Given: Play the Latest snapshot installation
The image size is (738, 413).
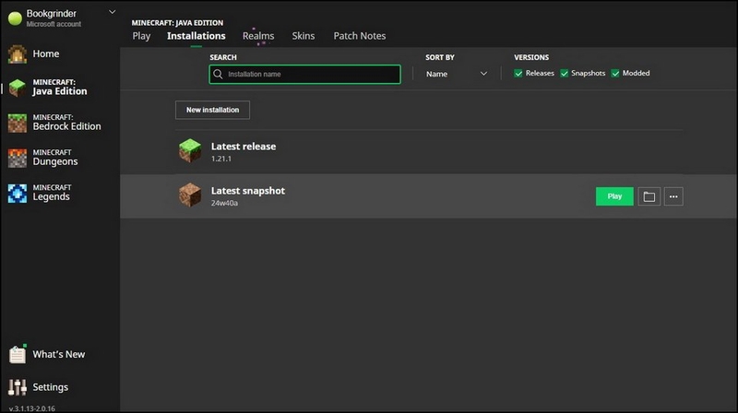Looking at the screenshot, I should click(x=614, y=196).
